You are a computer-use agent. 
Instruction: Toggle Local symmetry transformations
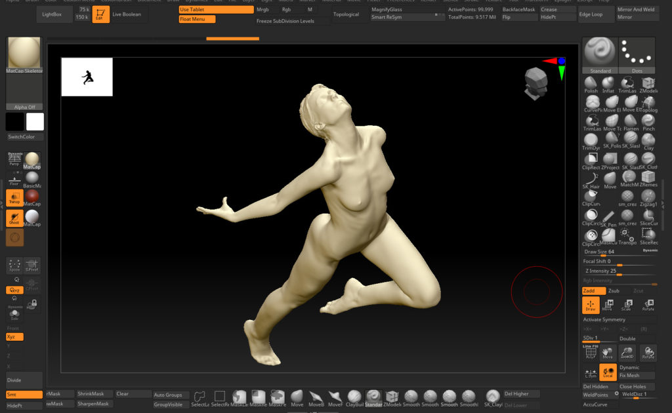click(x=608, y=372)
